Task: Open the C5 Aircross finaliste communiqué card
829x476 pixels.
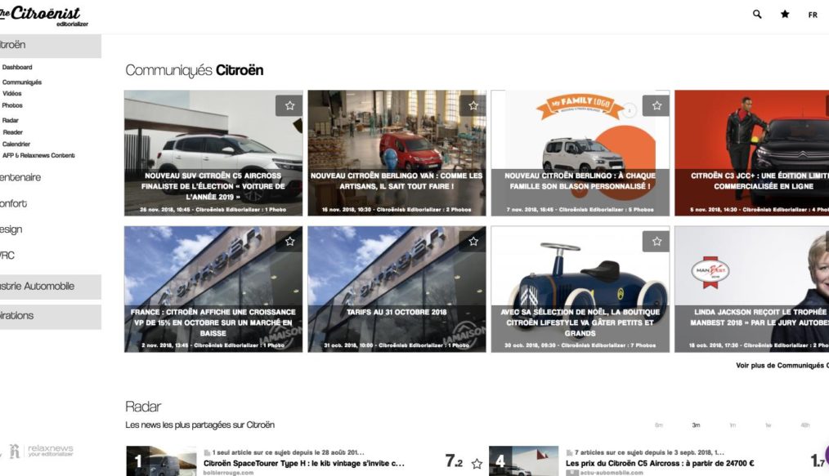Action: pyautogui.click(x=213, y=153)
